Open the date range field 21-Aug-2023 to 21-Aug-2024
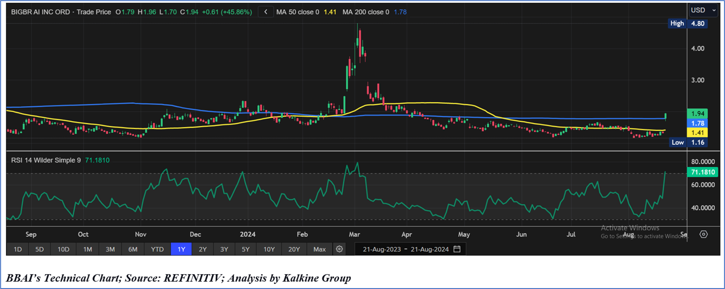 [410, 249]
